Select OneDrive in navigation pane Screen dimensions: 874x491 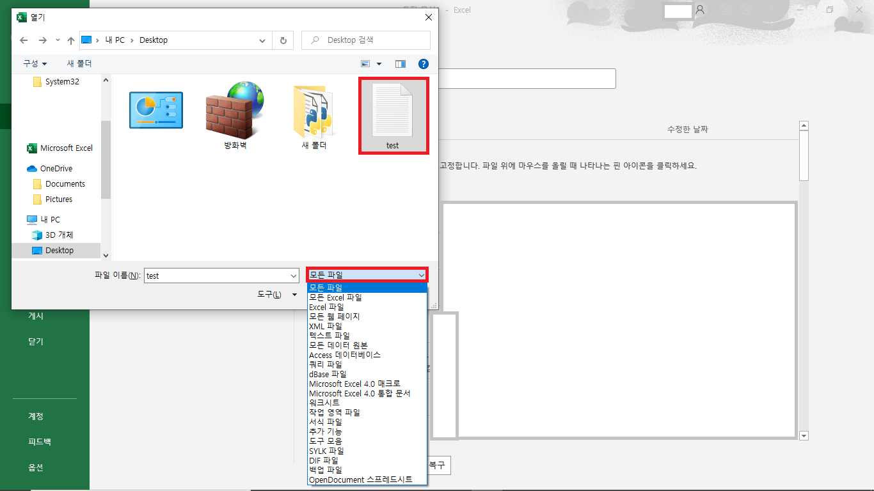tap(50, 169)
